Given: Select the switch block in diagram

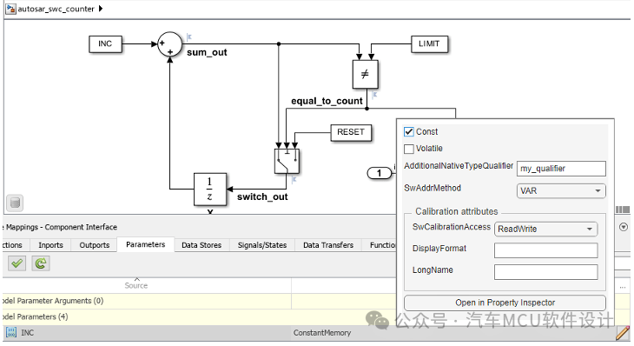Looking at the screenshot, I should tap(287, 161).
